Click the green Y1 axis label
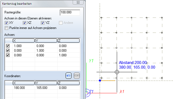Screen dimensions: 173x99 (91, 61)
